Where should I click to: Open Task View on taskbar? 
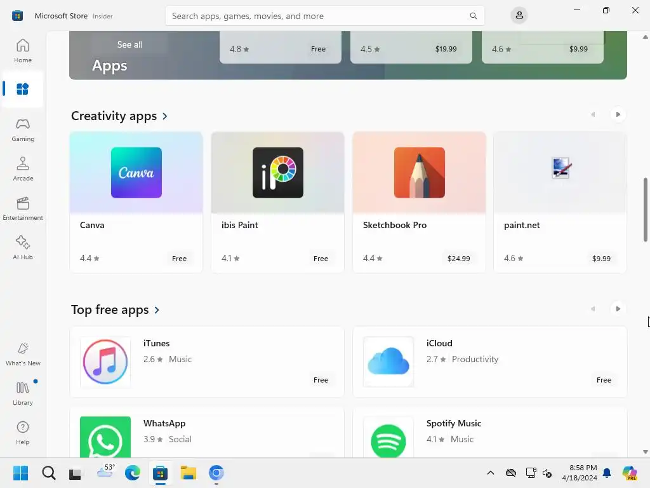[75, 473]
